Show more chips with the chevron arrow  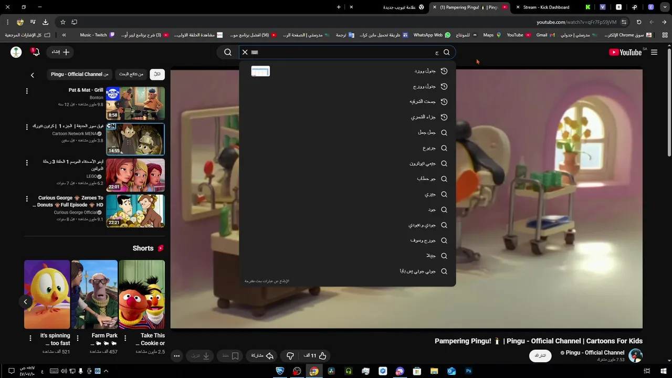tap(32, 75)
